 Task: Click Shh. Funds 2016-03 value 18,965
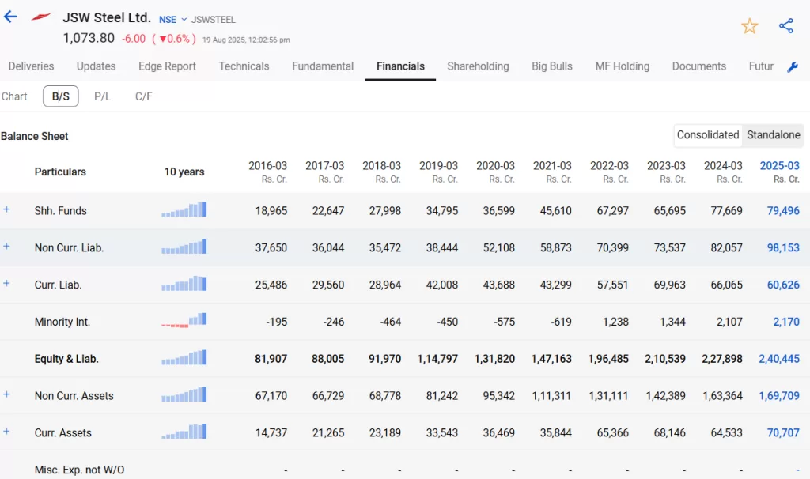click(271, 210)
